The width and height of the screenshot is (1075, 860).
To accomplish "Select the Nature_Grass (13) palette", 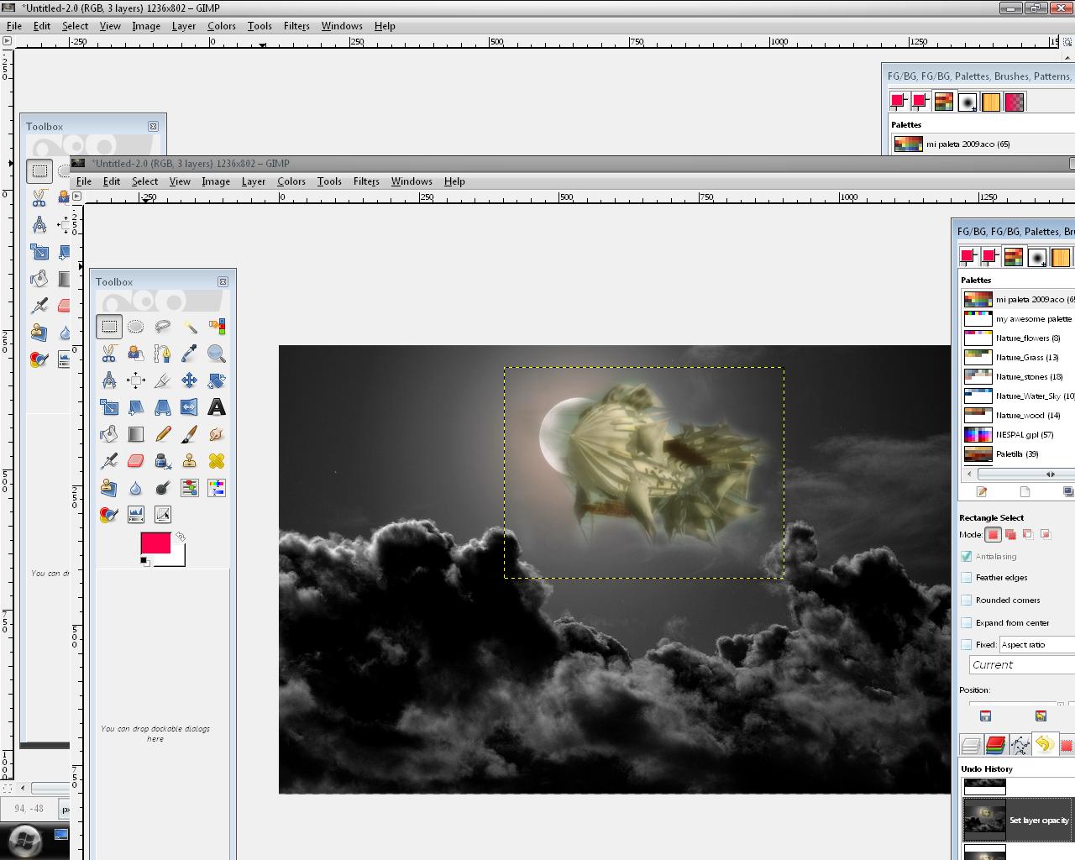I will coord(1019,358).
